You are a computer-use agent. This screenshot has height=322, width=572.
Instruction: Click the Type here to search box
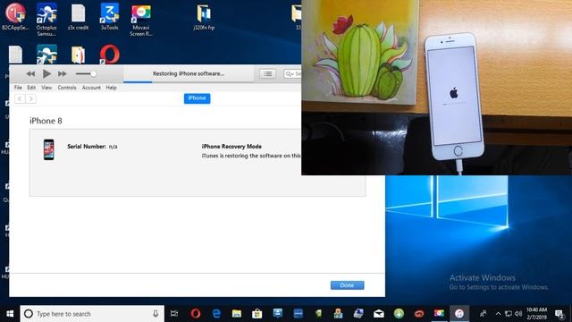tap(92, 314)
